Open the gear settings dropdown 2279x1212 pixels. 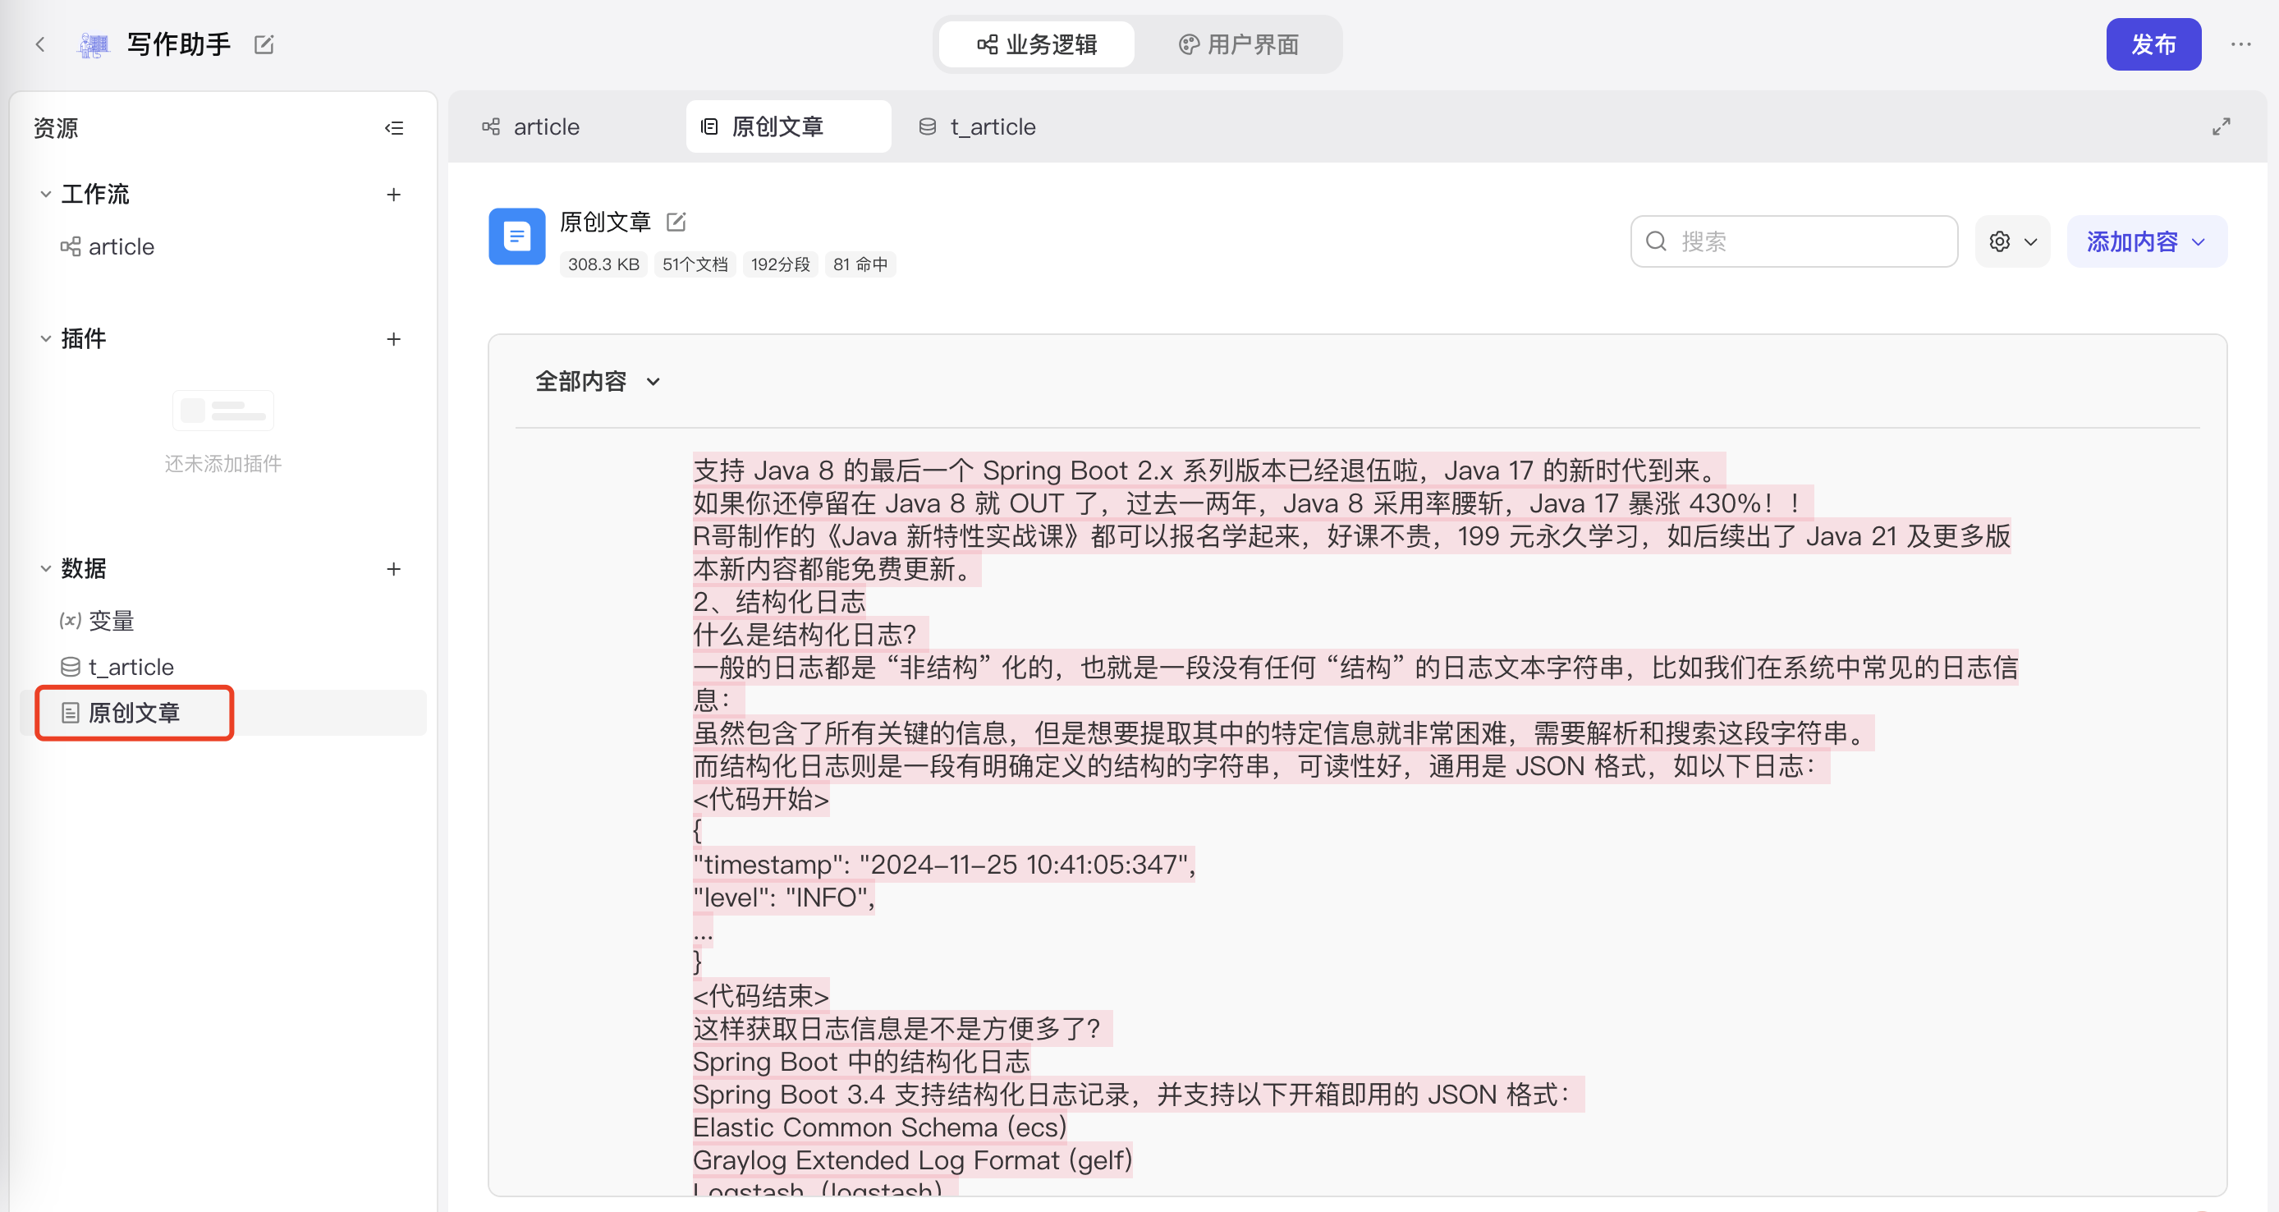2012,241
